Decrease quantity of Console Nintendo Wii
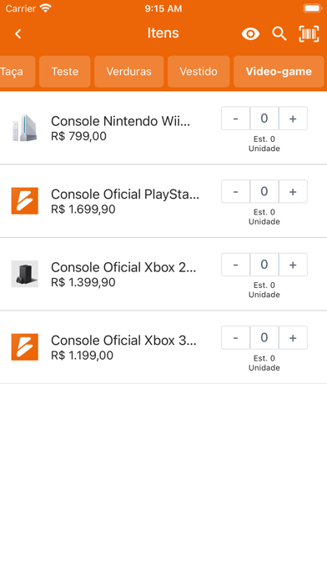 (235, 119)
